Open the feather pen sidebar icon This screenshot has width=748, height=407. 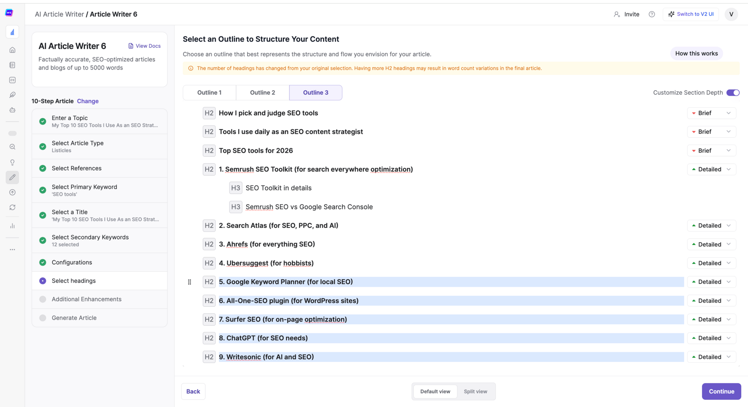[x=12, y=95]
